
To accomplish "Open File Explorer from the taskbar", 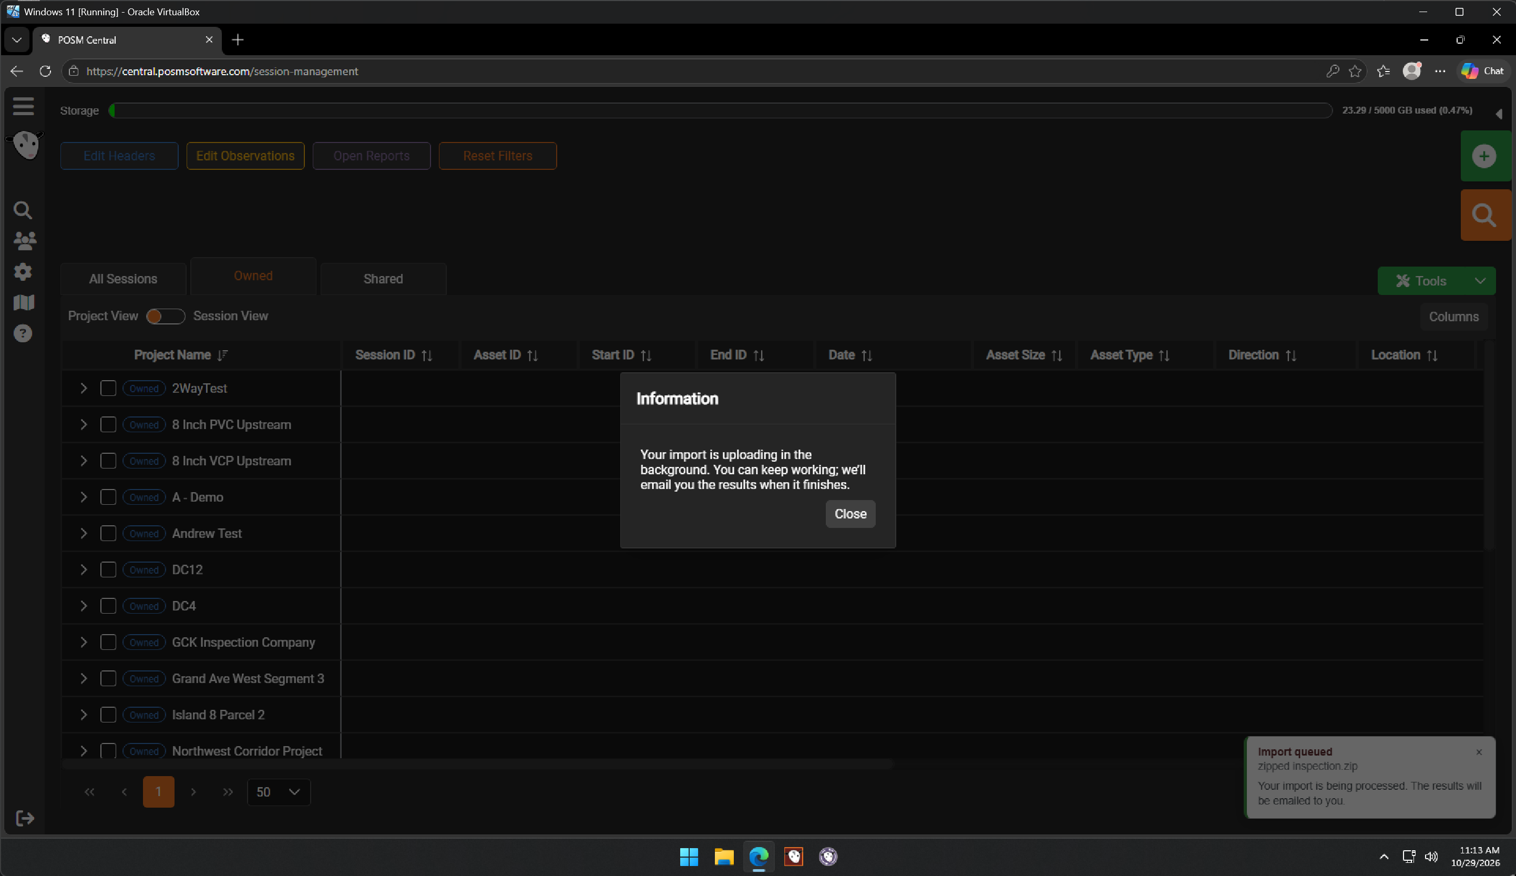I will click(724, 856).
